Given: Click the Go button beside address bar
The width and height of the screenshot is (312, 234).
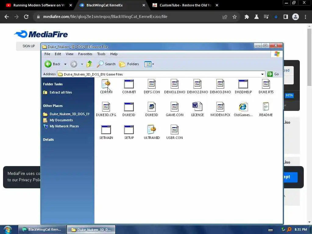Looking at the screenshot, I should pos(273,74).
